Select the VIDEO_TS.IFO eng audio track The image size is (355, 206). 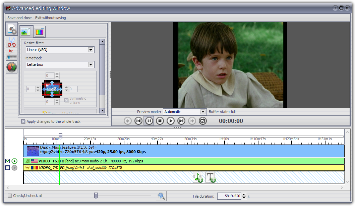point(184,161)
